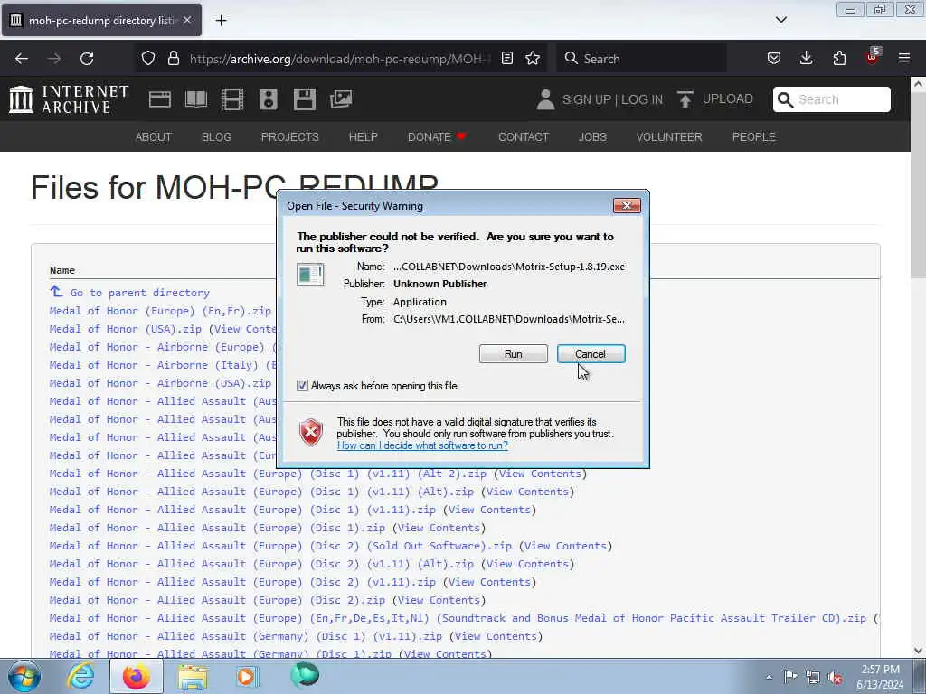Open the tracking protection shield icon
Viewport: 926px width, 694px height.
pyautogui.click(x=148, y=59)
